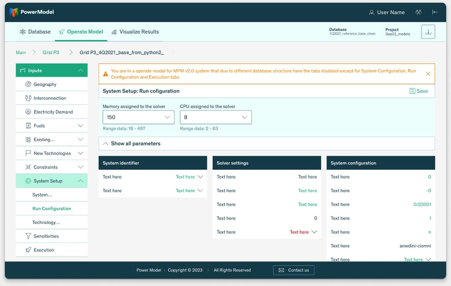451x286 pixels.
Task: Click the collapse sidebar arrow icon
Action: (435, 12)
